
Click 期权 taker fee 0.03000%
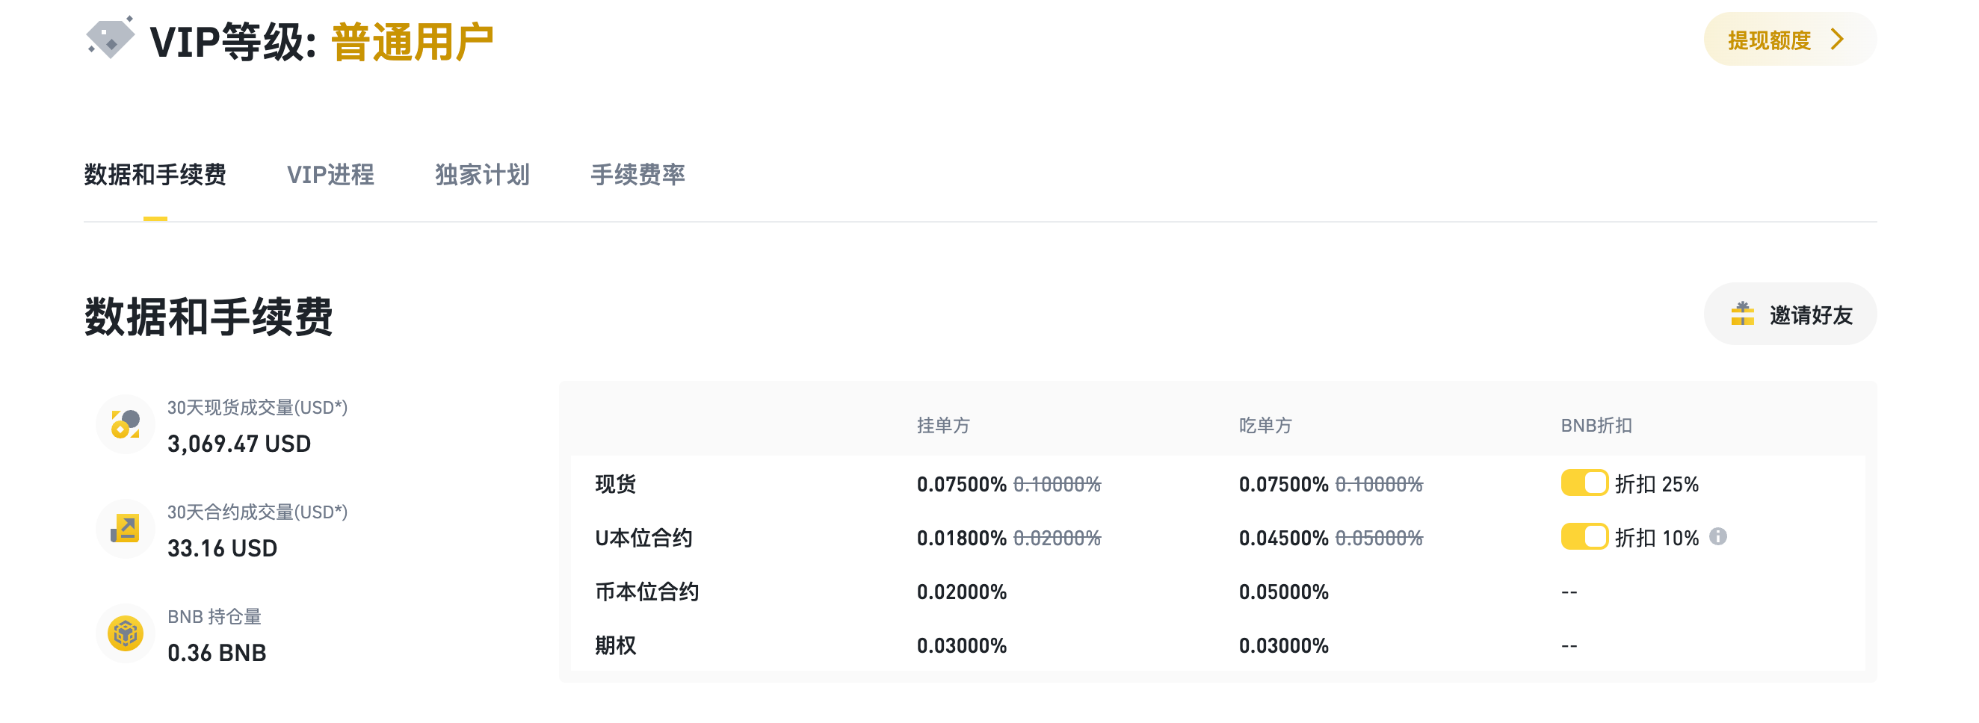click(1283, 645)
